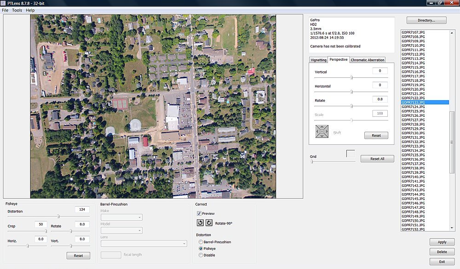The image size is (460, 269).
Task: Open the Tools menu
Action: coord(17,10)
